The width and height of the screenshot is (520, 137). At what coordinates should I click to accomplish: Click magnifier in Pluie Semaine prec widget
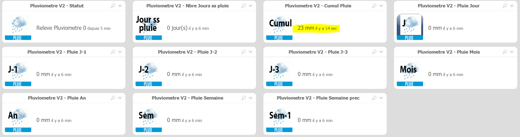tap(374, 98)
